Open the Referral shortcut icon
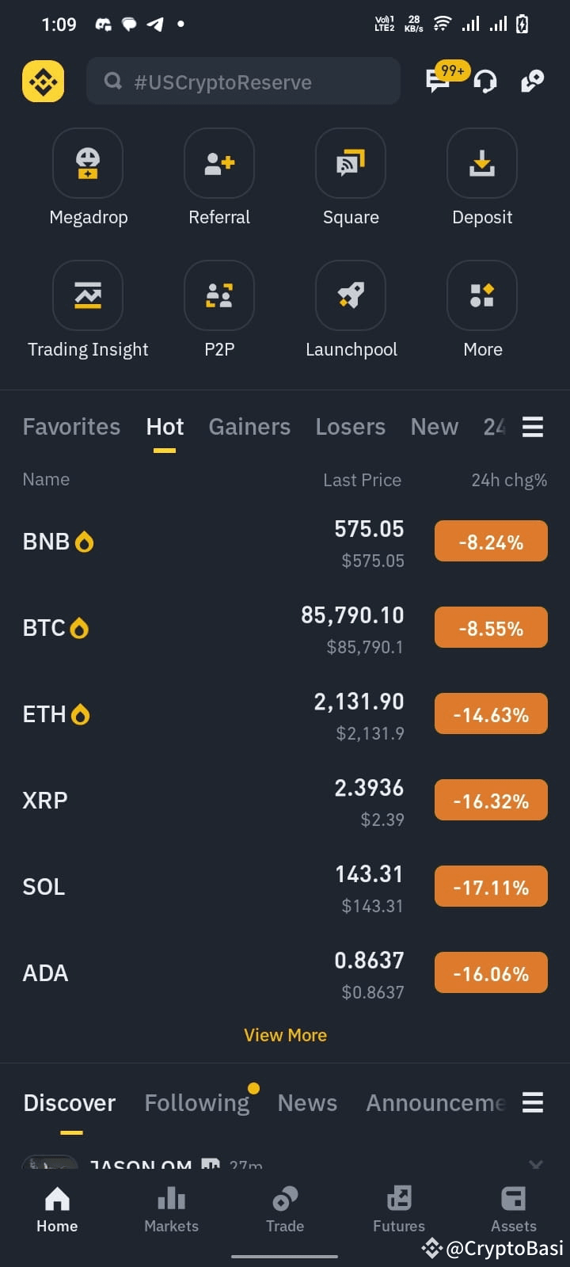 tap(219, 163)
